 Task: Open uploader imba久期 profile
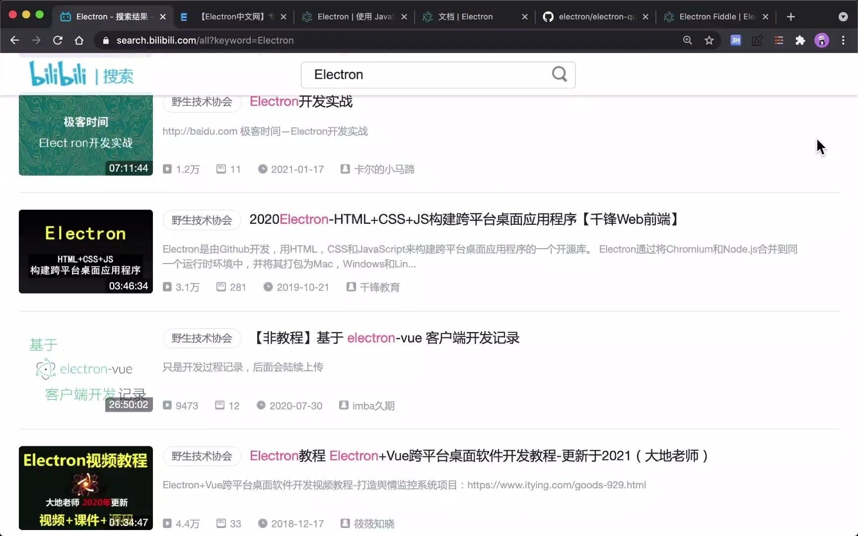point(373,406)
